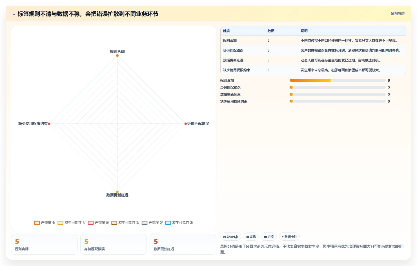Click the blue icon before the page title
Screen dimensions: 417x266
(13, 14)
